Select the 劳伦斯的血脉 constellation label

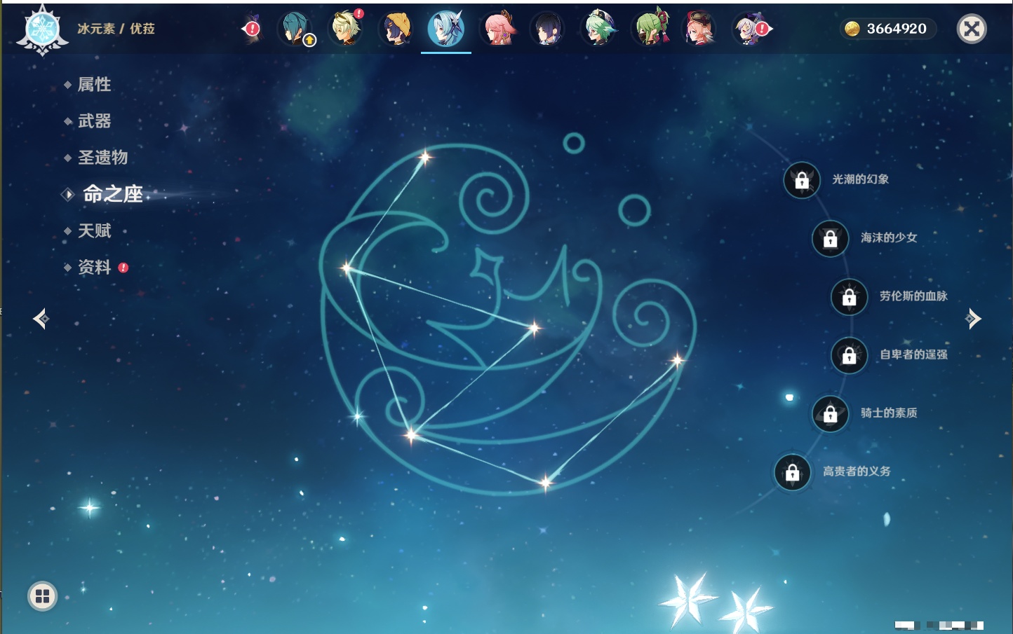(x=914, y=296)
